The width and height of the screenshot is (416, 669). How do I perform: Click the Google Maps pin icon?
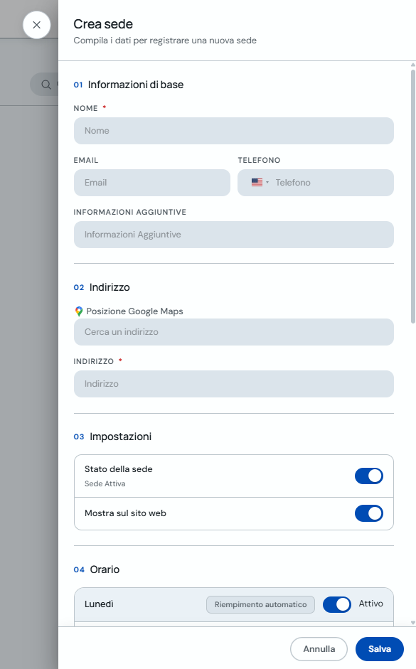pyautogui.click(x=78, y=311)
